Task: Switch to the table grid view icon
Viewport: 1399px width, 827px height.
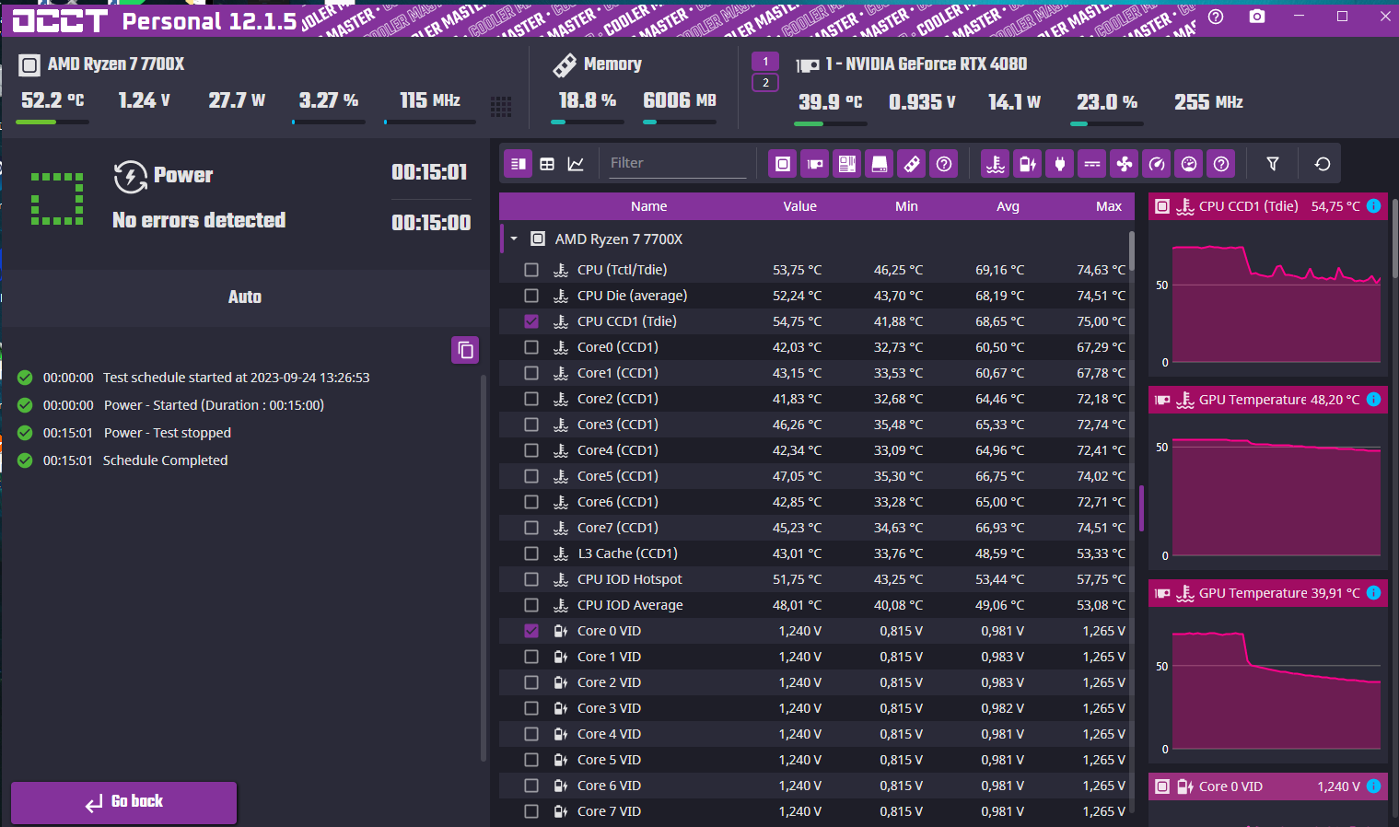Action: pos(547,164)
